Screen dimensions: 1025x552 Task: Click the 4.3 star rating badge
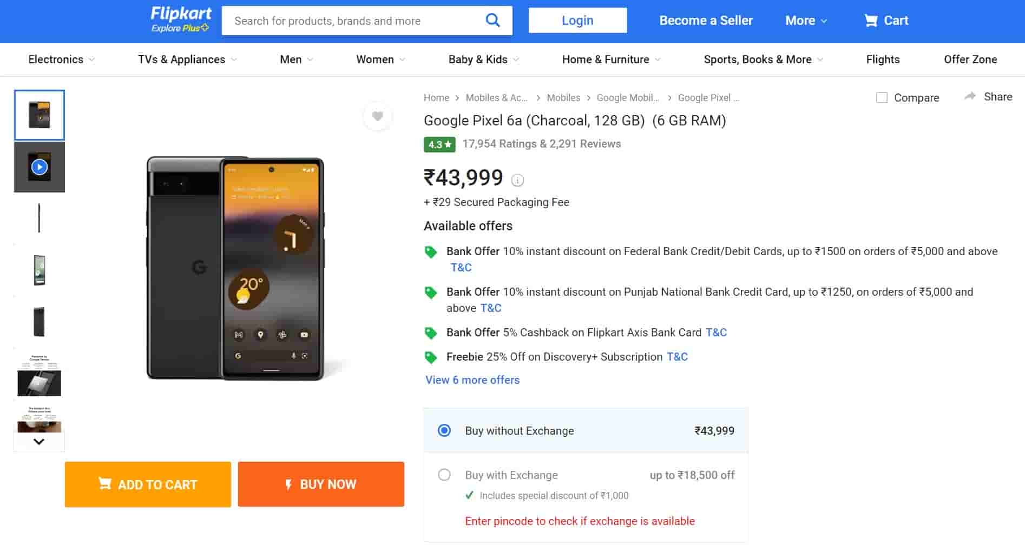(x=439, y=144)
